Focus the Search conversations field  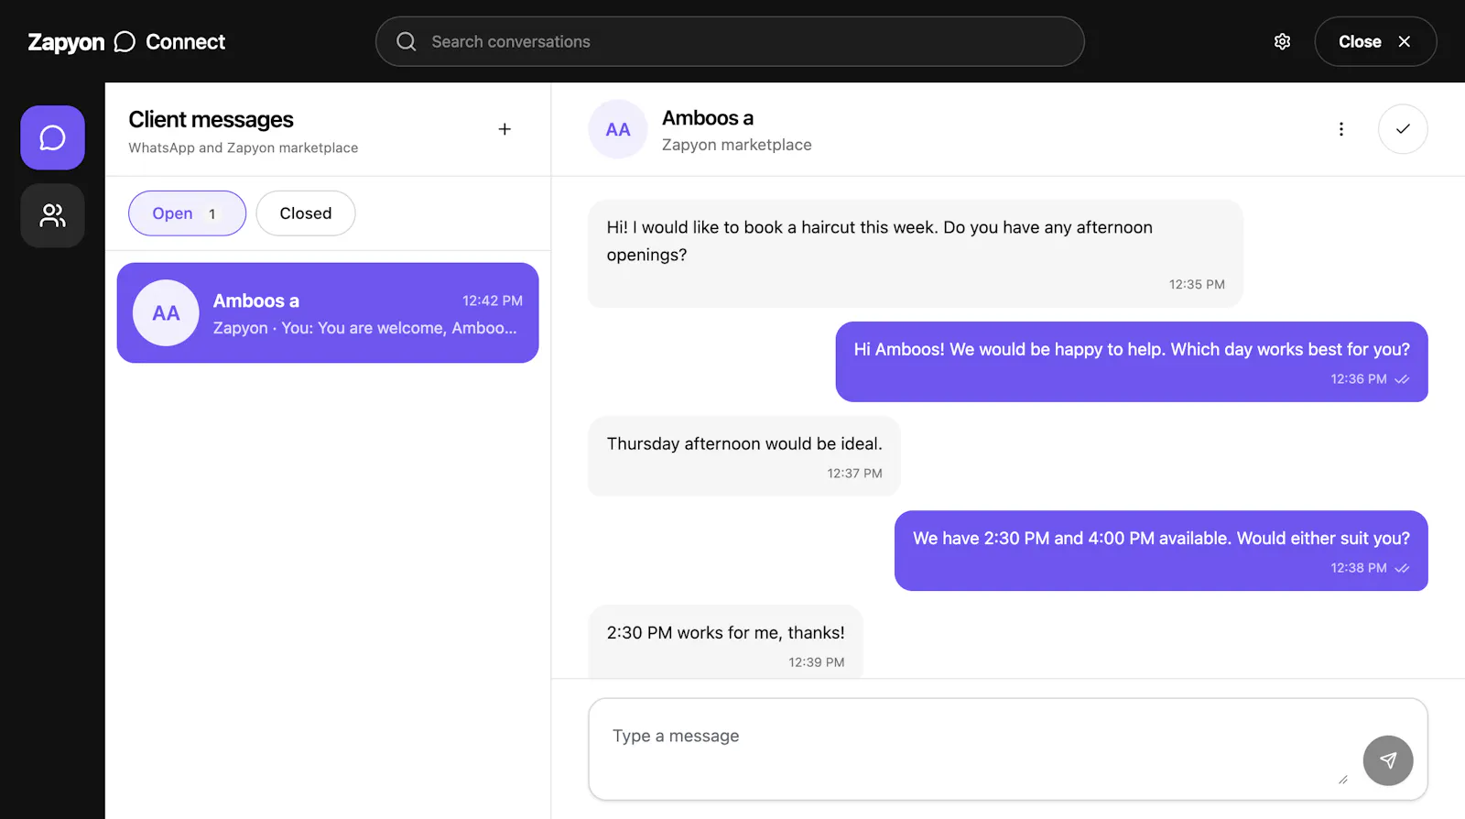(730, 41)
